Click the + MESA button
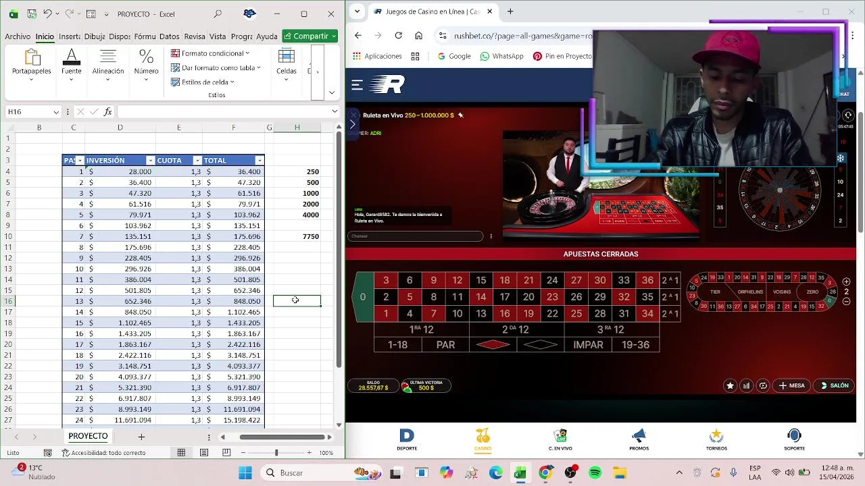 click(x=791, y=385)
